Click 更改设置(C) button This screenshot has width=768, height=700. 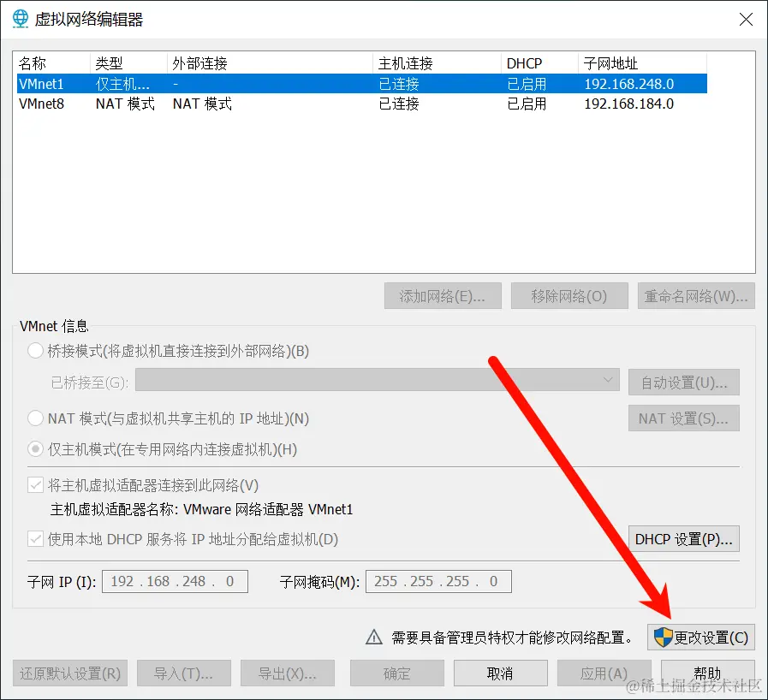701,638
